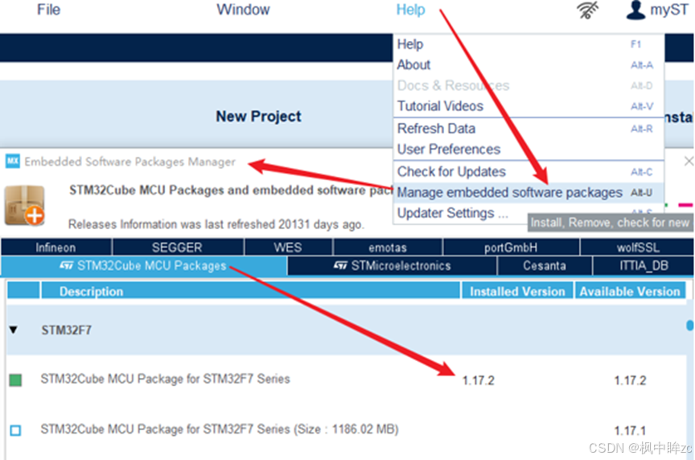Click the myST account user icon
Image resolution: width=695 pixels, height=460 pixels.
(635, 10)
